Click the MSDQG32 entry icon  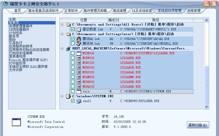(79, 87)
